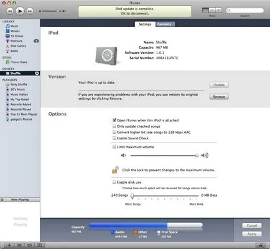Viewport: 270px width, 249px height.
Task: Open the Music Videos playlist
Action: 20,95
